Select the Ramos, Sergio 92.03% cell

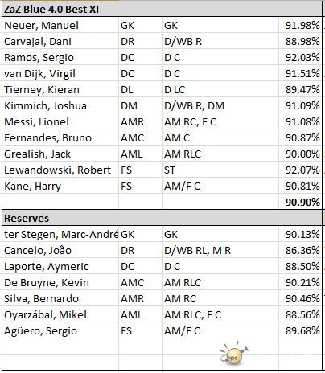[300, 58]
